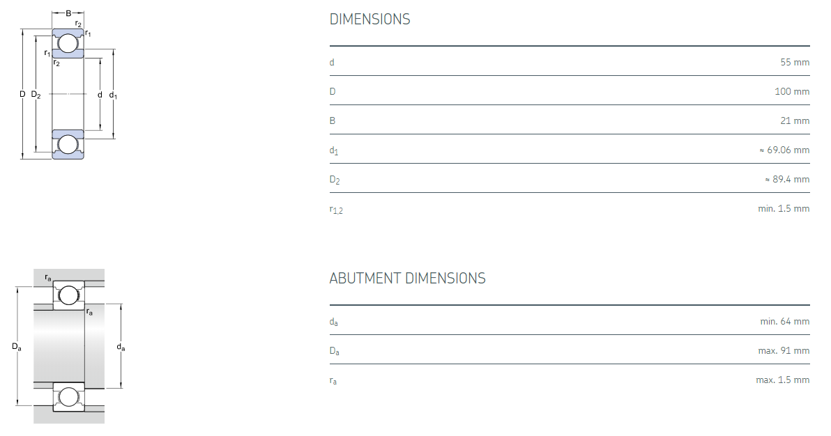This screenshot has height=436, width=831.
Task: Click the 'ra' fillet radius row label
Action: coord(333,380)
